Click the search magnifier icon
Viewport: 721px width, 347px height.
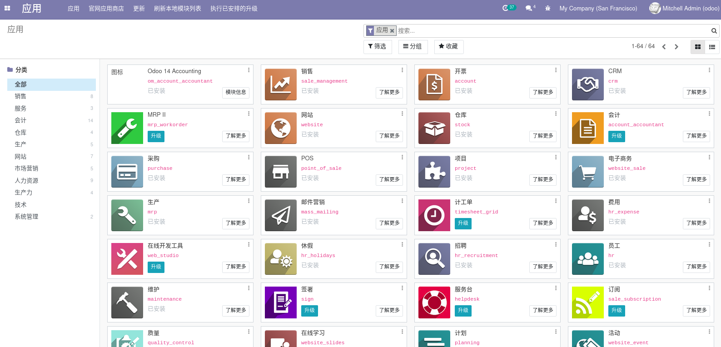[714, 31]
